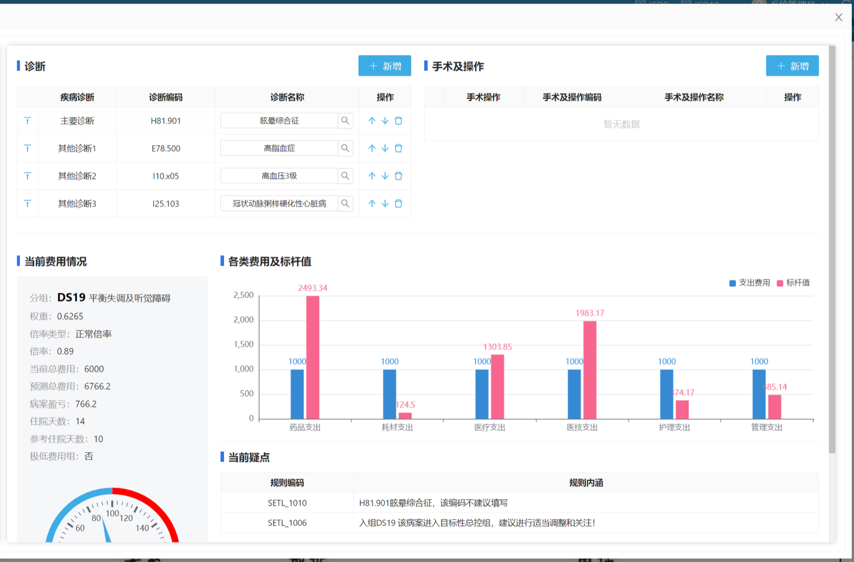Pin 其他诊断3 row to top
The width and height of the screenshot is (854, 562).
(27, 204)
